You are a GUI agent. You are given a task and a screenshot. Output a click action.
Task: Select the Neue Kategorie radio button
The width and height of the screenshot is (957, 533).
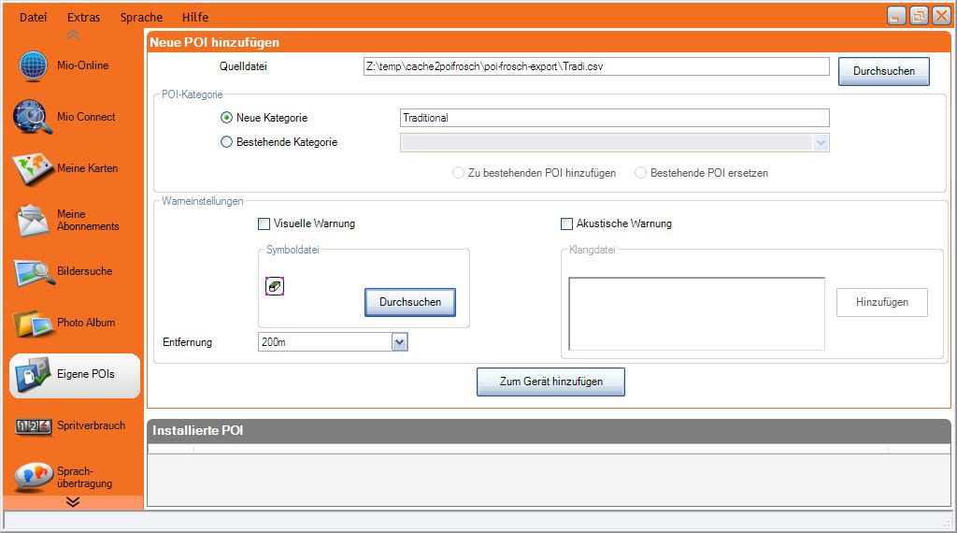tap(226, 119)
